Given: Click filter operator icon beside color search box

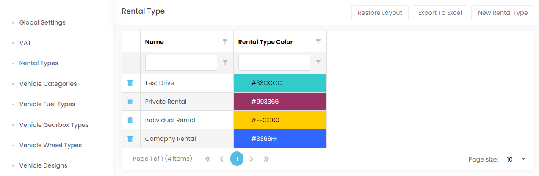Looking at the screenshot, I should coord(318,63).
